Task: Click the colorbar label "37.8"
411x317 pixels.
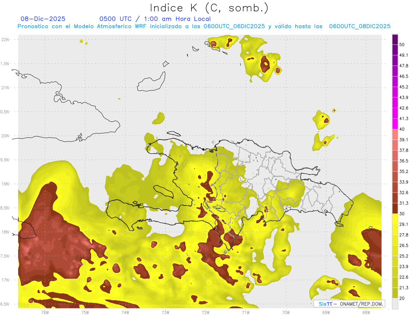Action: coord(404,150)
